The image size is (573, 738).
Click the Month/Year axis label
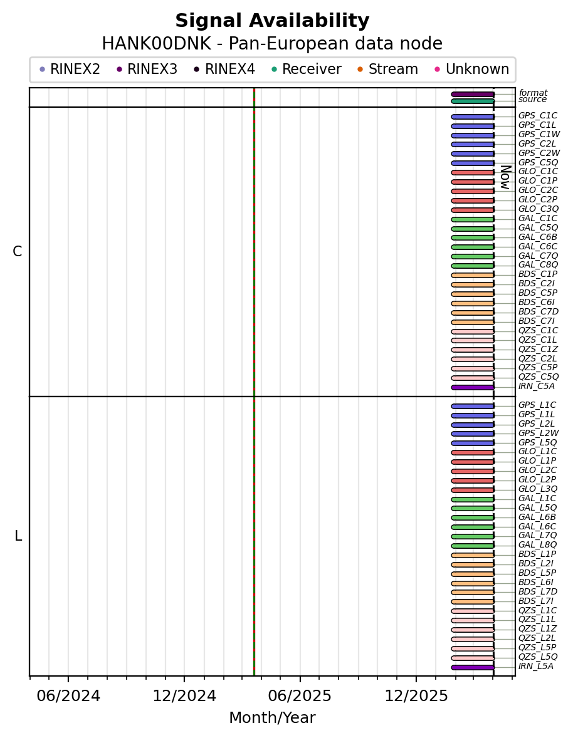pyautogui.click(x=272, y=718)
